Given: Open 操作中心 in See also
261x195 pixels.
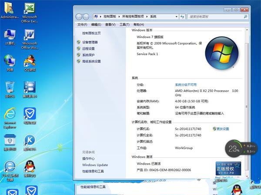Looking at the screenshot, I should pyautogui.click(x=88, y=159).
